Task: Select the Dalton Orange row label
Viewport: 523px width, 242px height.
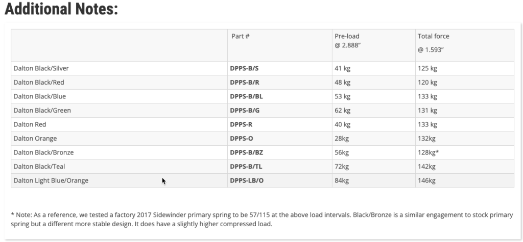Action: [x=35, y=138]
